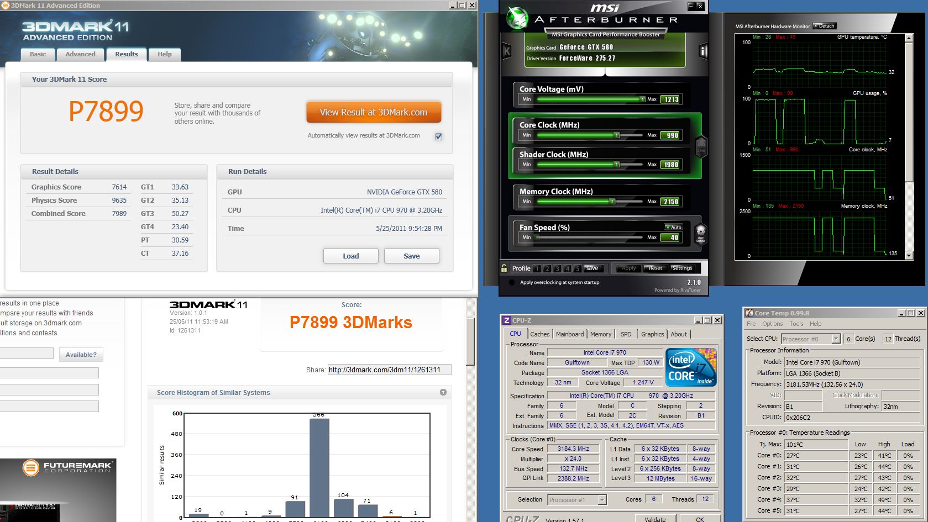Click the Hardware Monitor scroll up arrow
Screen dimensions: 928x522
[909, 38]
